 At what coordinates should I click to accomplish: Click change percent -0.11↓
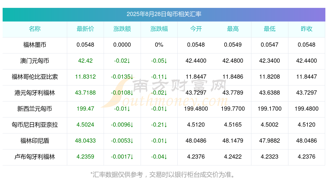pos(159,77)
